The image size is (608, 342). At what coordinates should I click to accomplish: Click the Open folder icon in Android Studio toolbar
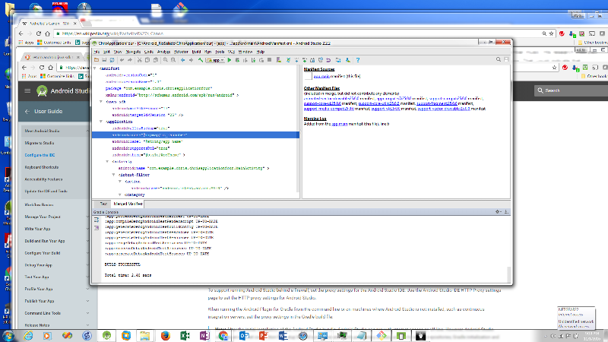[x=97, y=60]
